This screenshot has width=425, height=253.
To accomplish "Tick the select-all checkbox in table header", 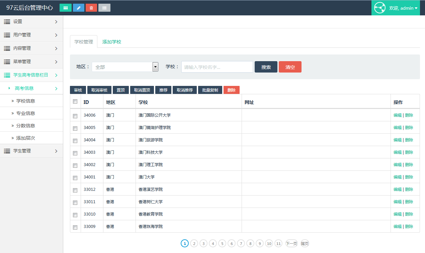I will [75, 102].
